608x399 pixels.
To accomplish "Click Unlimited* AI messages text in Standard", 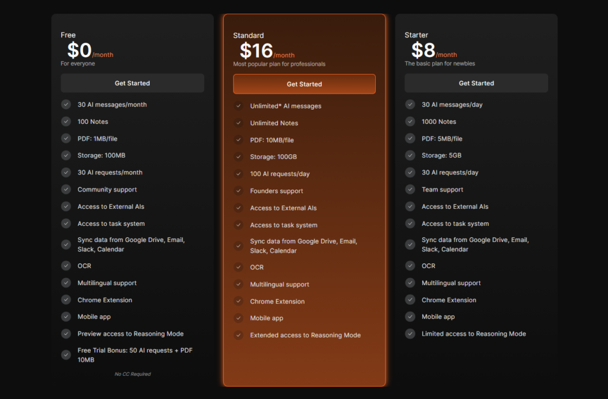I will click(286, 106).
